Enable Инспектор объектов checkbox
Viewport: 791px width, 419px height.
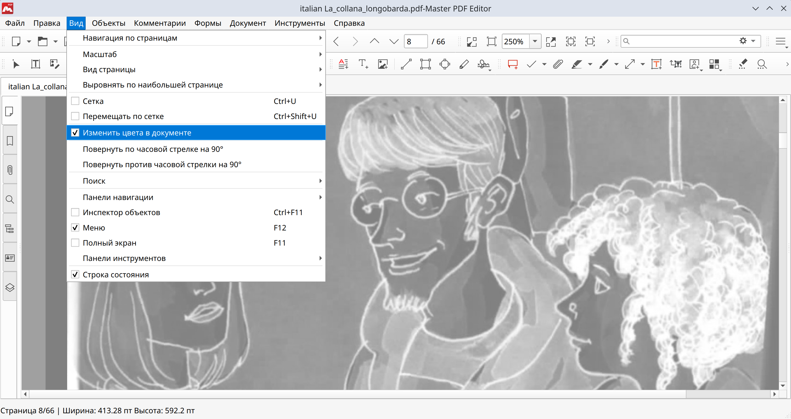coord(75,212)
